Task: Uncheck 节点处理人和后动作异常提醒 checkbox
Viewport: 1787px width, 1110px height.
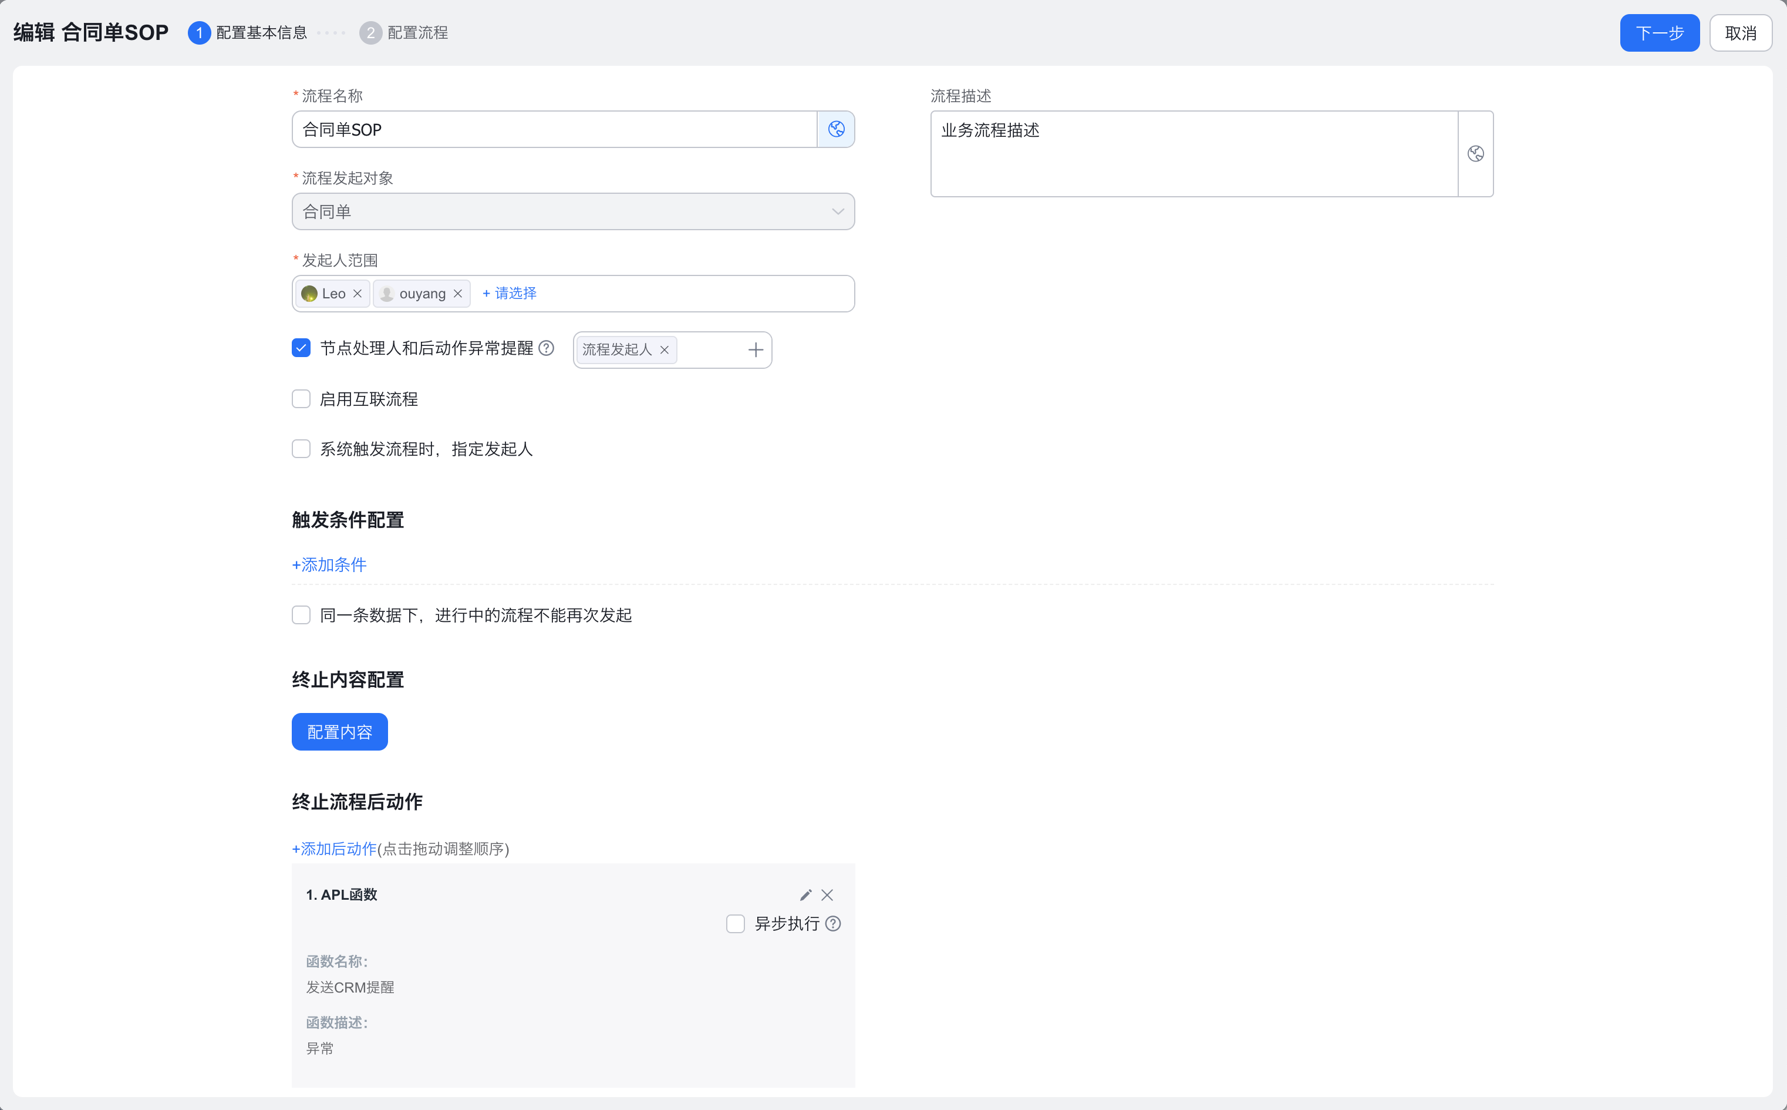Action: click(x=301, y=348)
